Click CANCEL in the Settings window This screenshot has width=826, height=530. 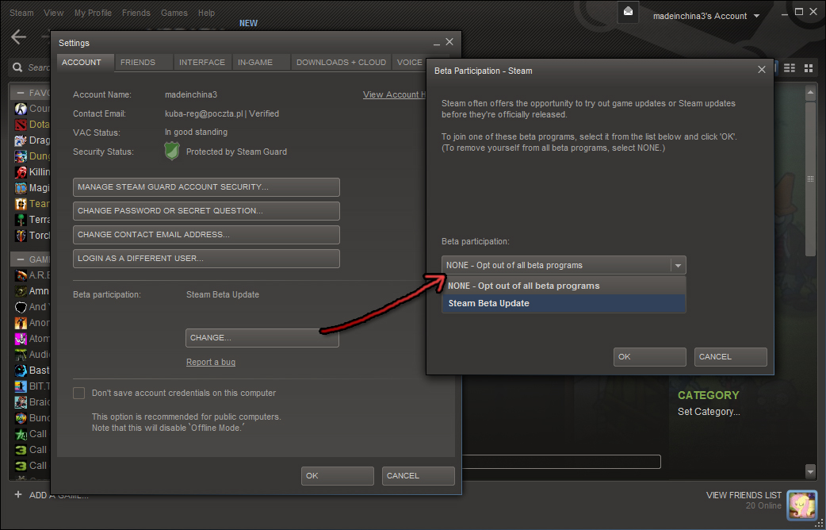coord(419,476)
